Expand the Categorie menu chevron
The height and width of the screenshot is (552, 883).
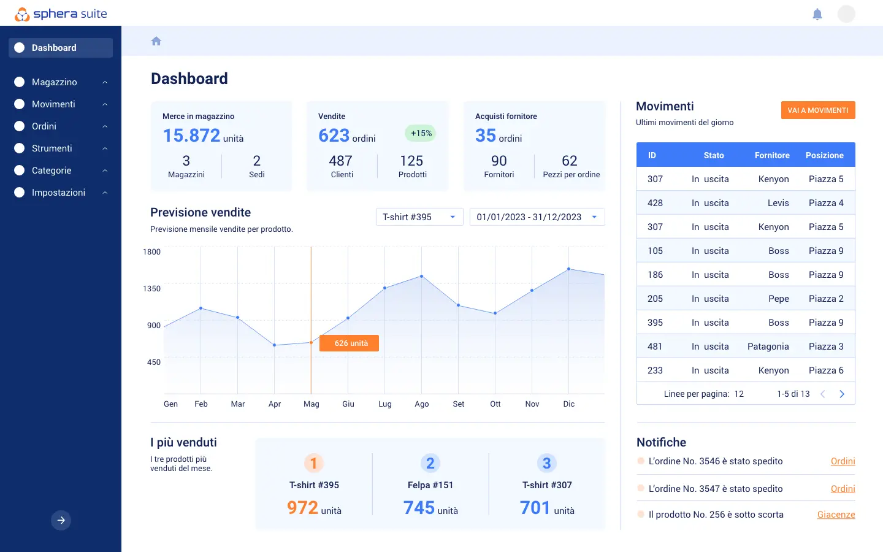pos(105,171)
